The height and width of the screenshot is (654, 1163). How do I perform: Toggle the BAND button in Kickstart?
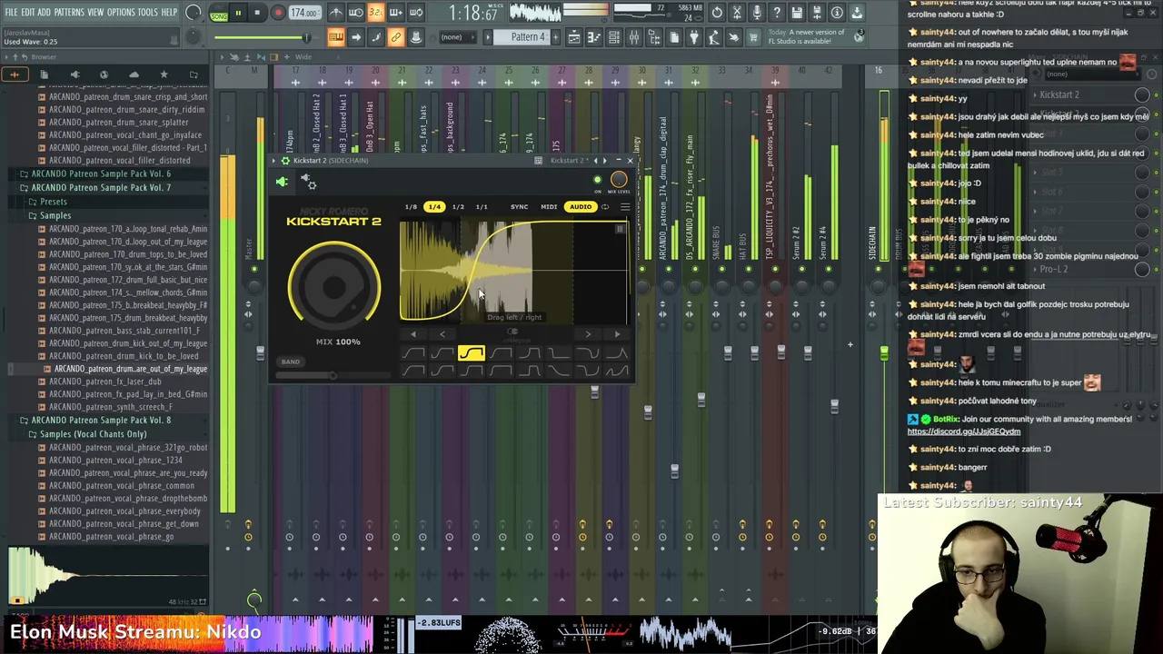pyautogui.click(x=291, y=362)
